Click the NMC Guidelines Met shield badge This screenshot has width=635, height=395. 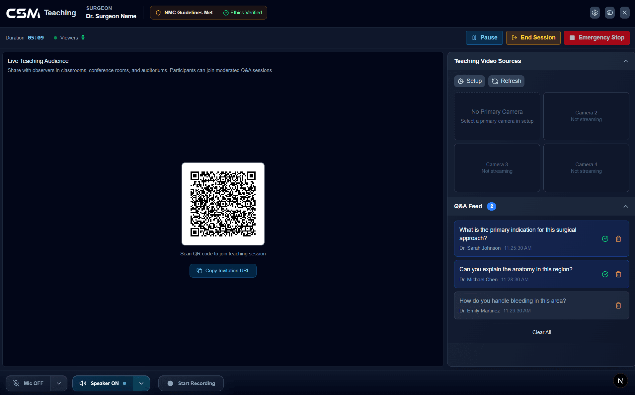[x=184, y=13]
